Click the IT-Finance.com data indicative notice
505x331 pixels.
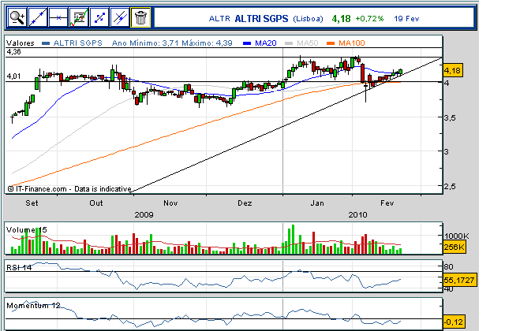tap(69, 189)
